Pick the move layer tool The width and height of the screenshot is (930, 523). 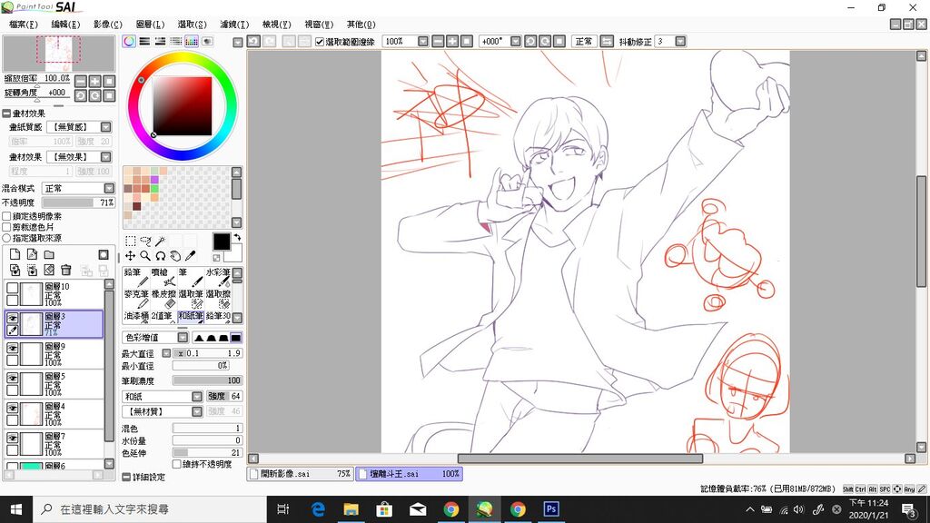coord(130,255)
